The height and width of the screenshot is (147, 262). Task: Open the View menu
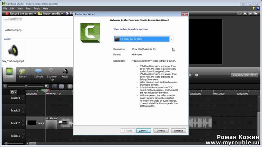click(20, 9)
